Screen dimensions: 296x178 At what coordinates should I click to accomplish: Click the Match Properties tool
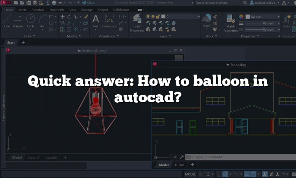point(230,23)
